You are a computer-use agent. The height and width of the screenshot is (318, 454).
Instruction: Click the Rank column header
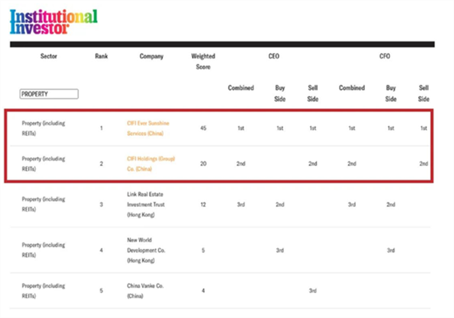pyautogui.click(x=102, y=56)
